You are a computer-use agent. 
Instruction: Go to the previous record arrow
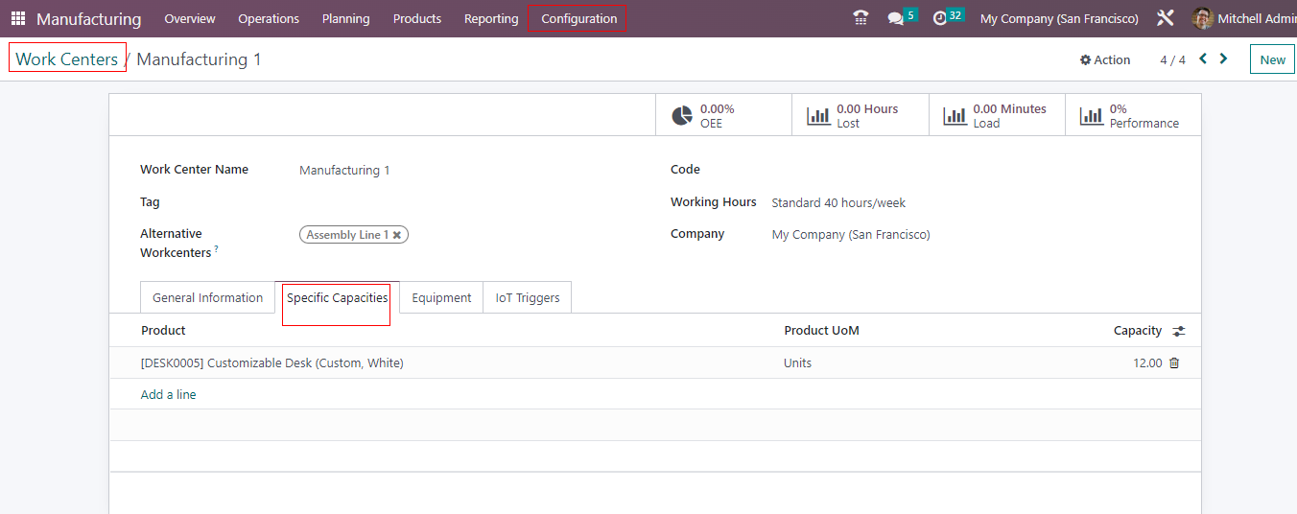[1203, 58]
